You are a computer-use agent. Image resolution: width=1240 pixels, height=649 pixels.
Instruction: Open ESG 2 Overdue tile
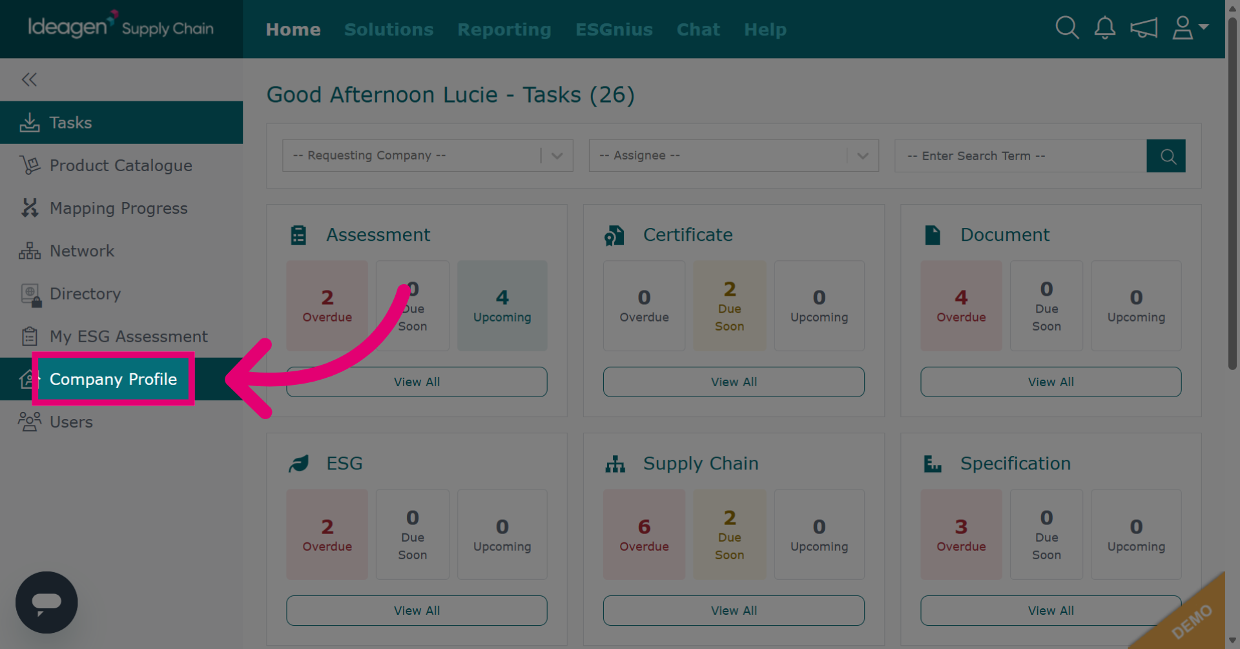pyautogui.click(x=327, y=534)
